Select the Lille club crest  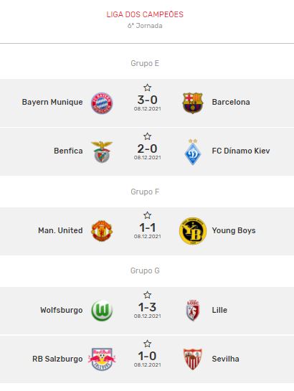pyautogui.click(x=193, y=310)
